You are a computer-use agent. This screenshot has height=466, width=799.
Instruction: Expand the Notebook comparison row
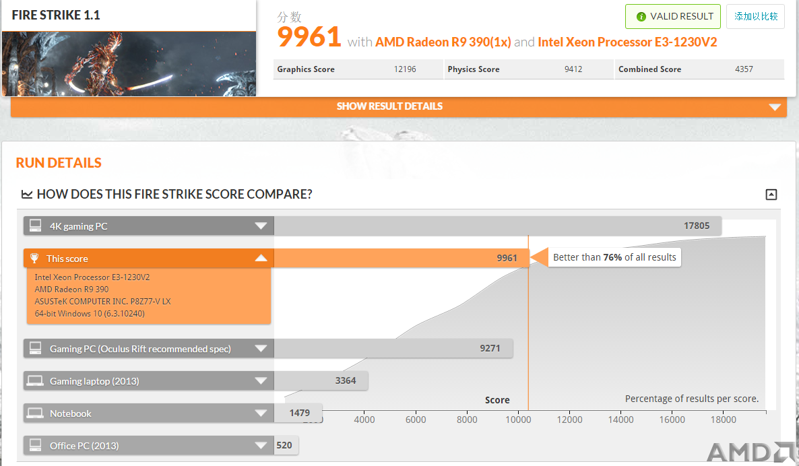pos(261,413)
